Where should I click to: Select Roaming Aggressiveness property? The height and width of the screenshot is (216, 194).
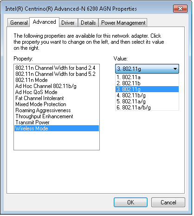point(57,110)
